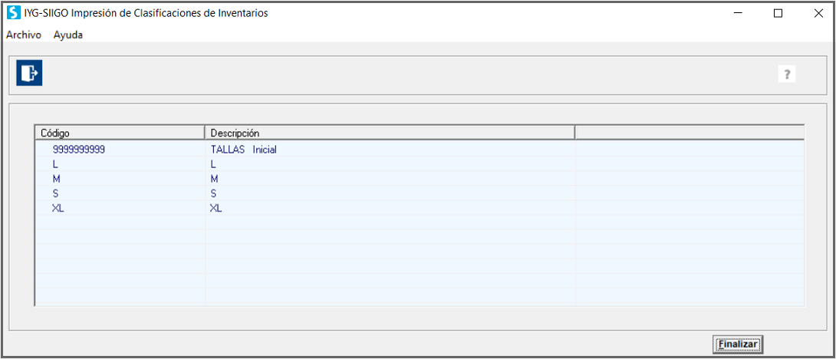Select the L code cell
The height and width of the screenshot is (359, 836).
120,165
